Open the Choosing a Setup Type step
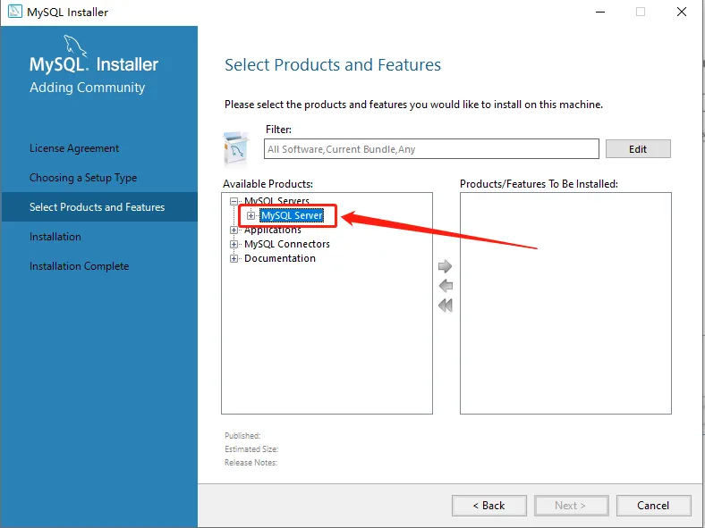Image resolution: width=705 pixels, height=528 pixels. pyautogui.click(x=83, y=178)
